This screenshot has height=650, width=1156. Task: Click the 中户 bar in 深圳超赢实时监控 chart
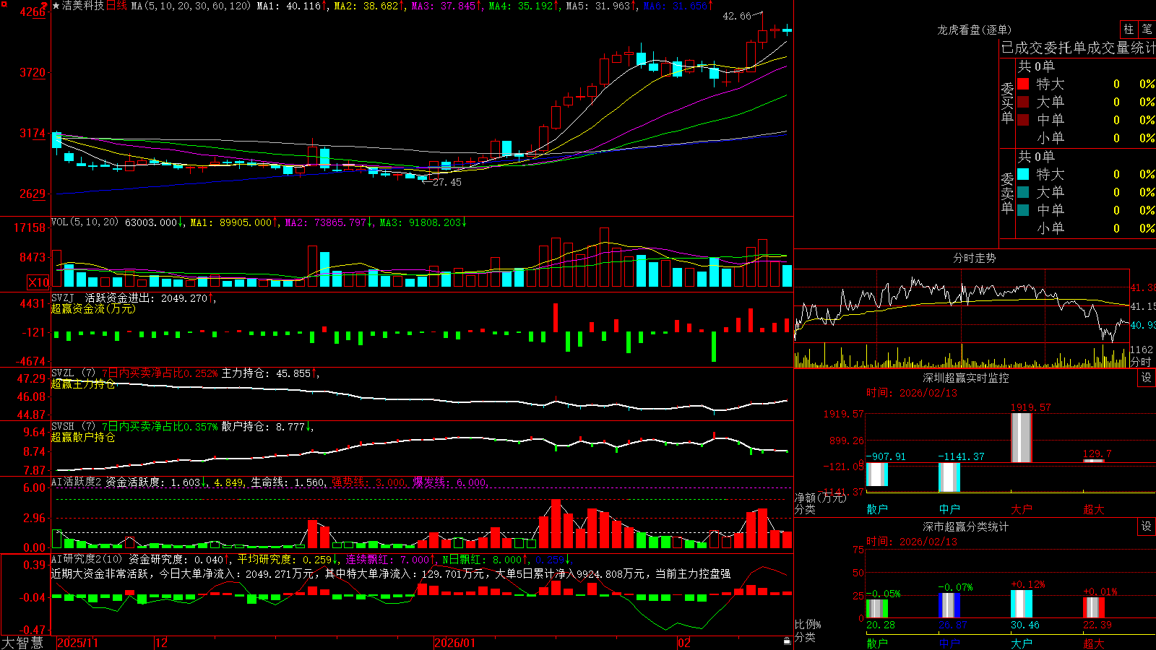[949, 477]
